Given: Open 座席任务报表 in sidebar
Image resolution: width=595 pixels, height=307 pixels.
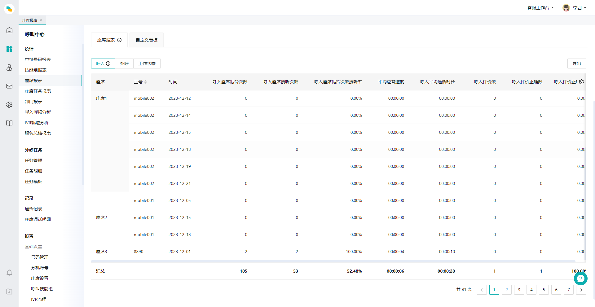Looking at the screenshot, I should (38, 91).
